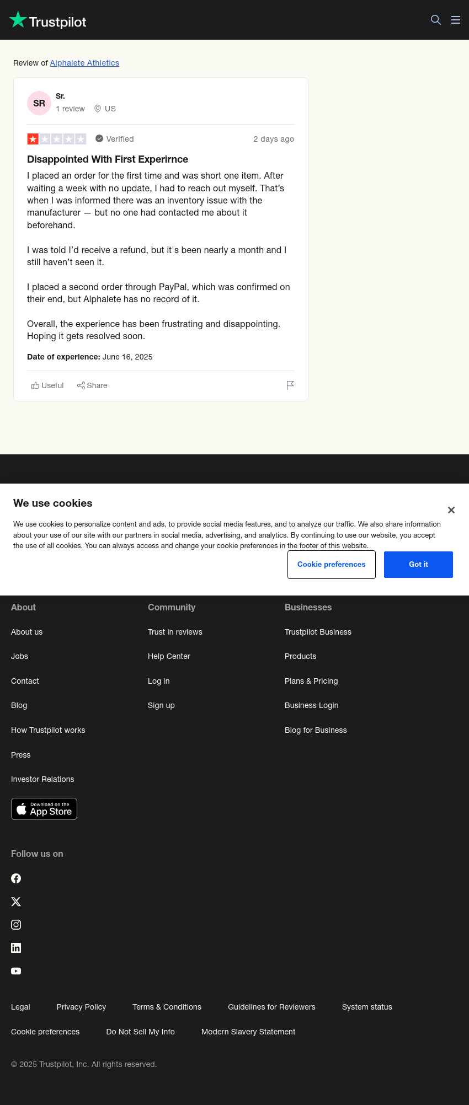This screenshot has height=1105, width=469.
Task: Open Legal footer link
Action: click(20, 1007)
